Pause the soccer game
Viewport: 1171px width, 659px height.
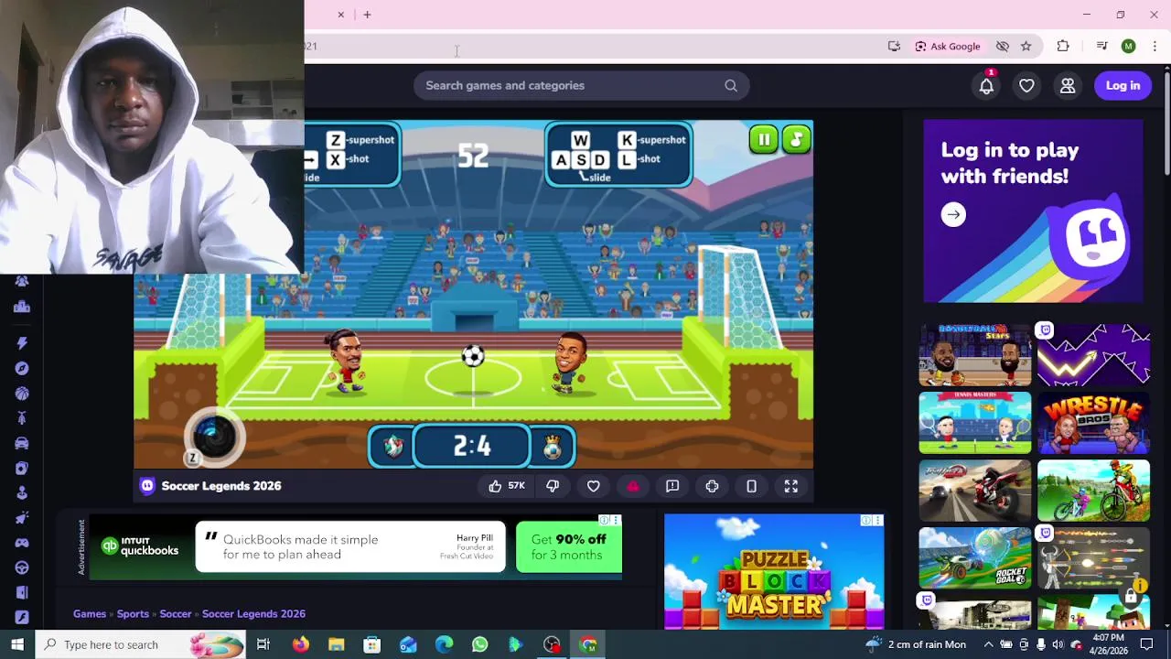click(x=763, y=139)
